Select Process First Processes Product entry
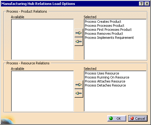151x125 pixels. click(108, 30)
